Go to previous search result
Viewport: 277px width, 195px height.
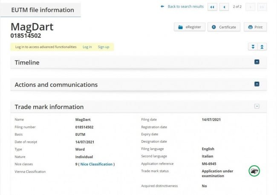(224, 7)
